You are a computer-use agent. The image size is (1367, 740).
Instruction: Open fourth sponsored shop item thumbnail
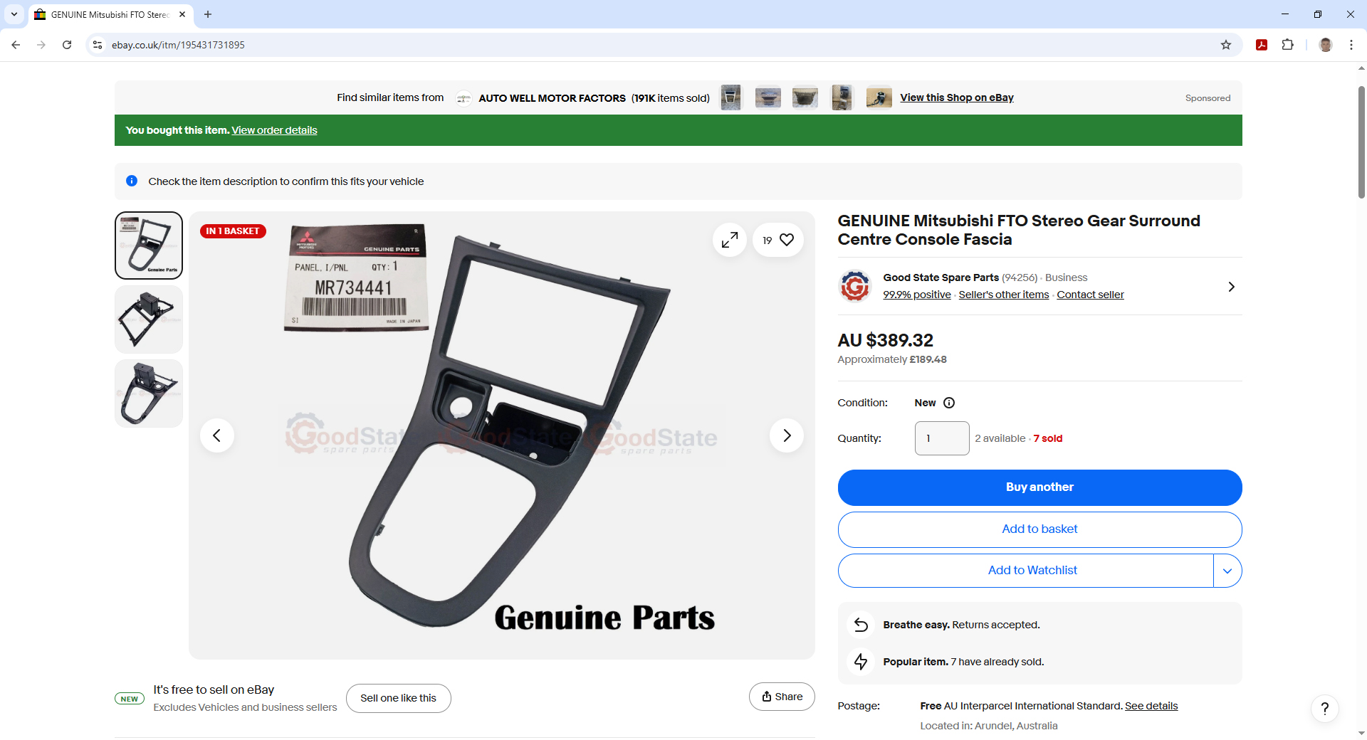(842, 97)
